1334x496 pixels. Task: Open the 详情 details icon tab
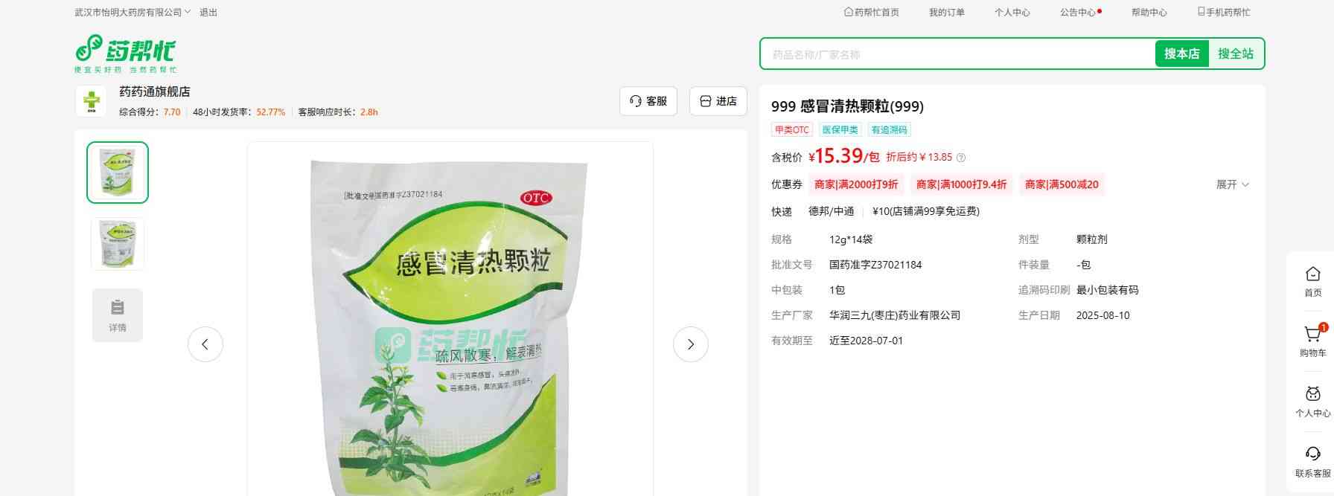pyautogui.click(x=118, y=315)
